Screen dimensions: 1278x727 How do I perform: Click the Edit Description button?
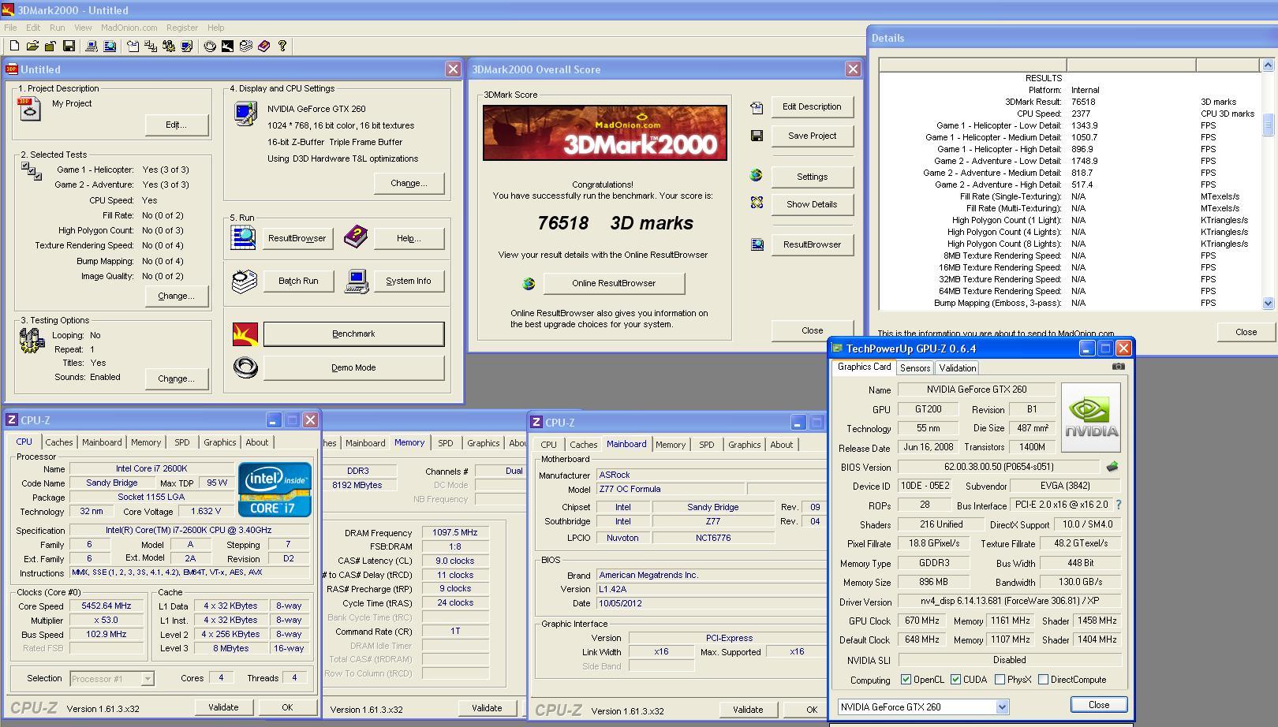812,107
